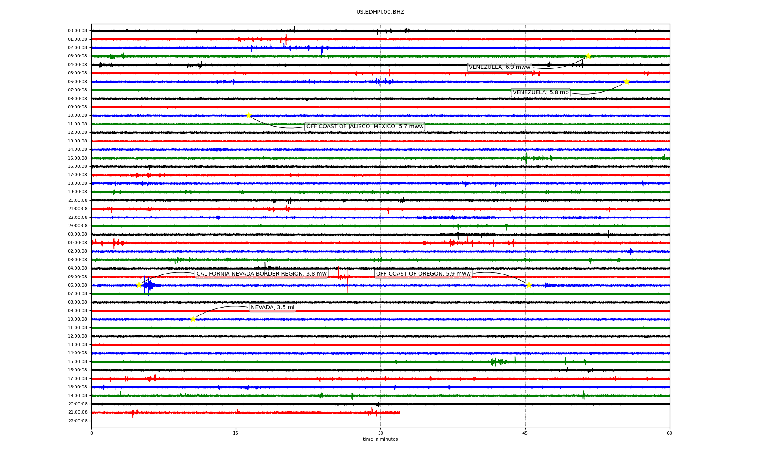This screenshot has width=761, height=475.
Task: Click the first 00:00:08 trace time label
Action: pyautogui.click(x=77, y=31)
